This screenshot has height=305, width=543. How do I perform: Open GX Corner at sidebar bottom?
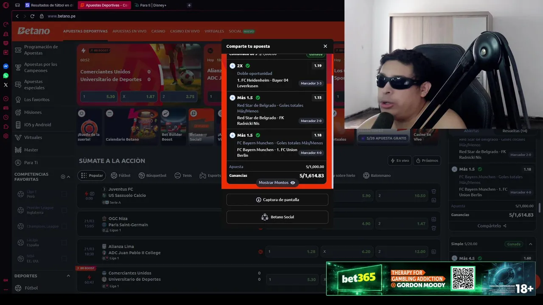tap(6, 280)
